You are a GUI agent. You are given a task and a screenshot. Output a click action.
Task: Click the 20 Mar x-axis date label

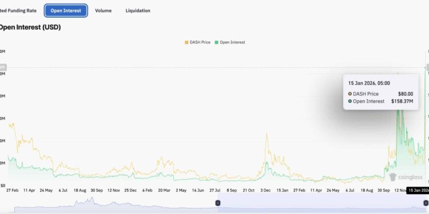(164, 190)
